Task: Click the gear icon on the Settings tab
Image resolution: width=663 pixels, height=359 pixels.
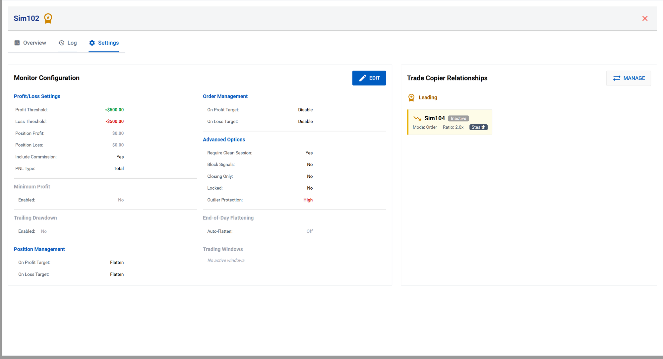Action: point(92,43)
